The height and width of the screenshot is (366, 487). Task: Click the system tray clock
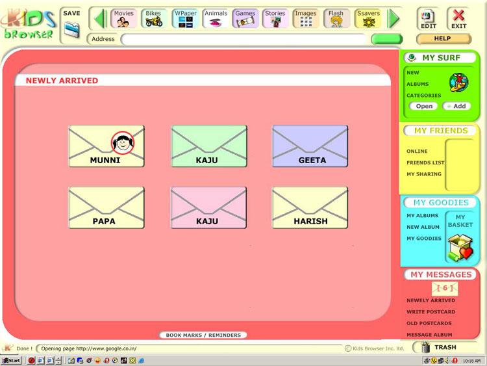[x=471, y=361]
